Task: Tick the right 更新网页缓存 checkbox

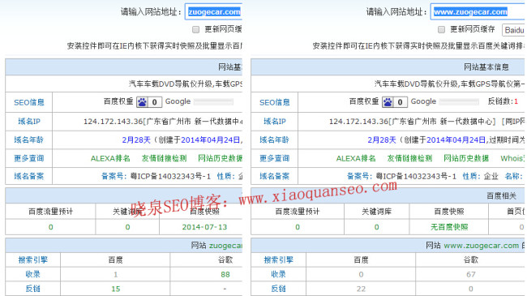Action: (x=441, y=29)
